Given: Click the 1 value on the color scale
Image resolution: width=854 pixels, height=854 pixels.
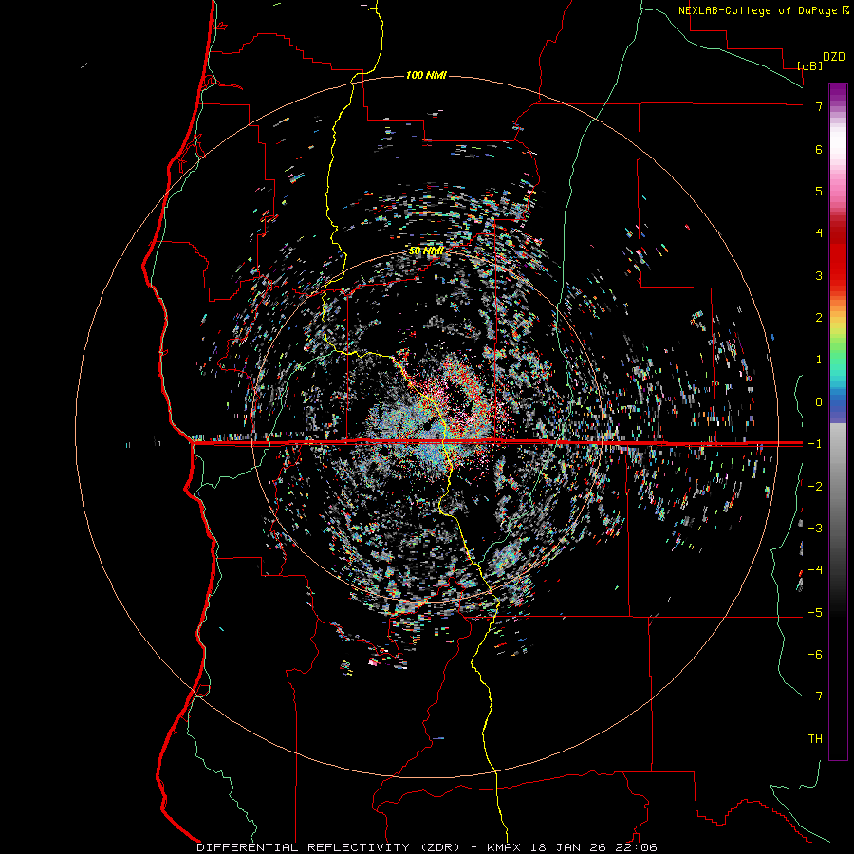Looking at the screenshot, I should tap(819, 360).
